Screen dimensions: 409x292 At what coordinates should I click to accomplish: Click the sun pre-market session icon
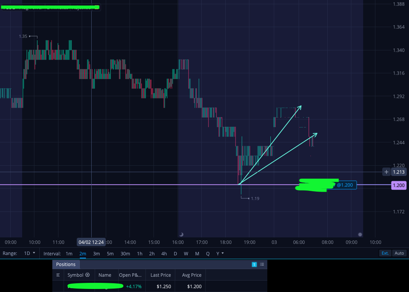coord(360,234)
